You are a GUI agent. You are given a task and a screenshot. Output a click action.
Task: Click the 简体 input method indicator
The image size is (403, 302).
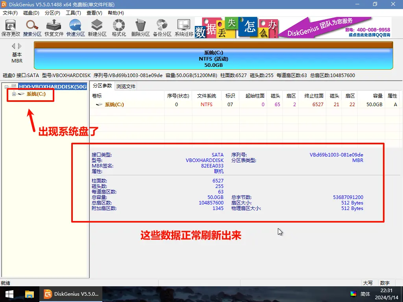[365, 294]
